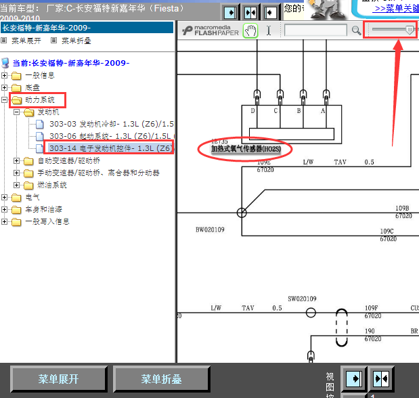Click folder icon of 底盘

click(x=16, y=88)
